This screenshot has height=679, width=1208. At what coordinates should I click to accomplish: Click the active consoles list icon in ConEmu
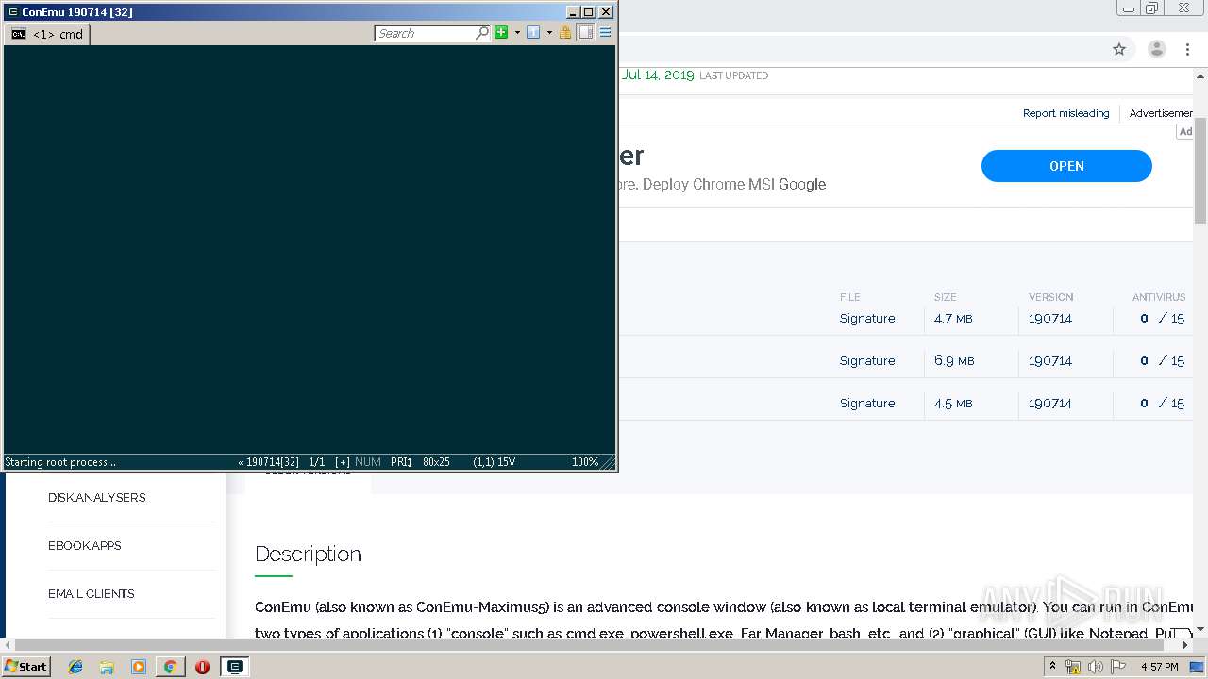(533, 32)
